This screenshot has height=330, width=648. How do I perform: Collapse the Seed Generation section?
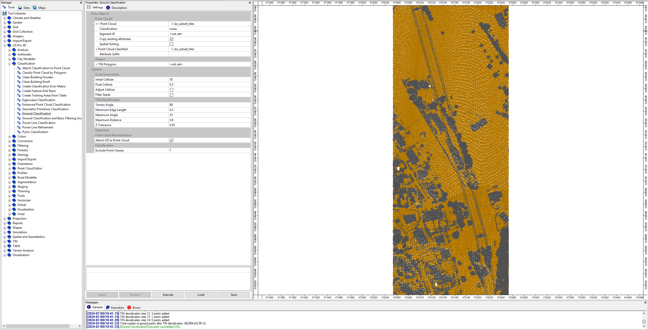click(92, 74)
